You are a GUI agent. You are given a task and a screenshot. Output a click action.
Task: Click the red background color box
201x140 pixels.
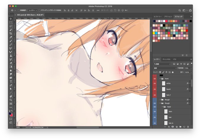[12, 115]
